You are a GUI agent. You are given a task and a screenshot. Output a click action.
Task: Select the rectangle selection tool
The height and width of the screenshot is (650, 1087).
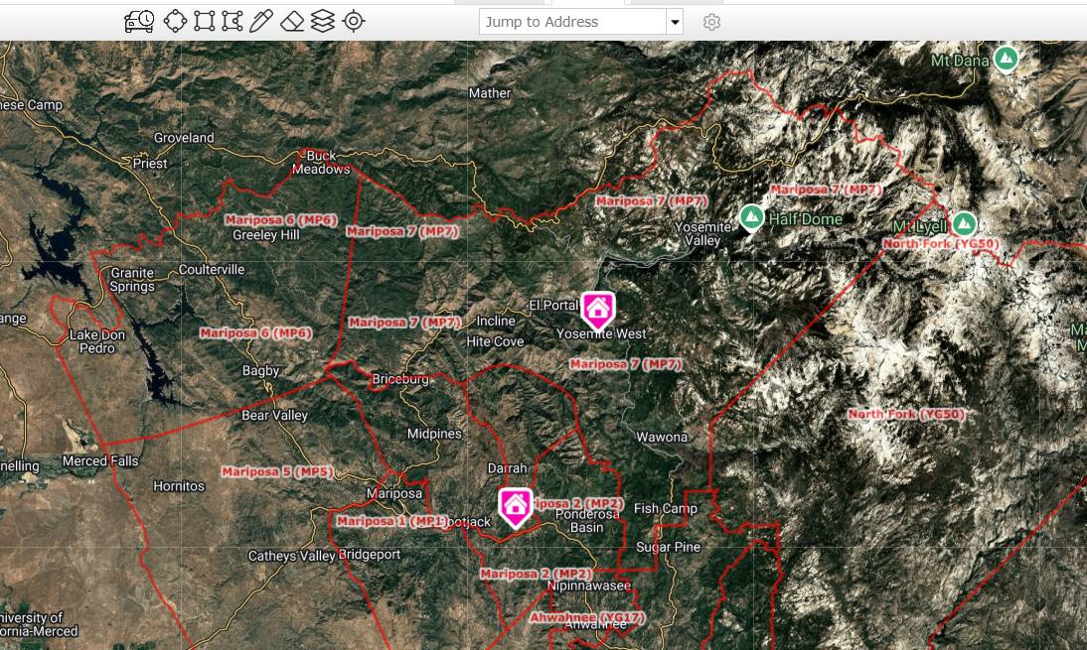coord(204,21)
